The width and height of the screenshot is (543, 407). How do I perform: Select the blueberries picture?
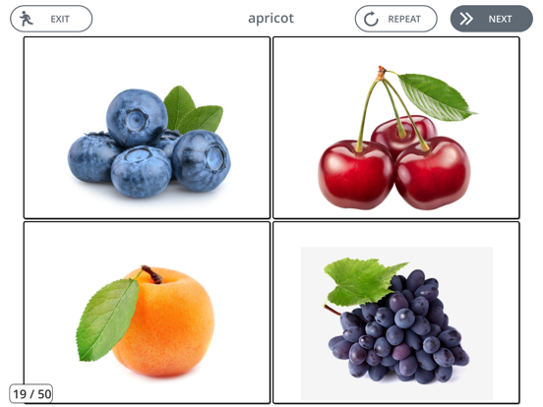(x=147, y=128)
